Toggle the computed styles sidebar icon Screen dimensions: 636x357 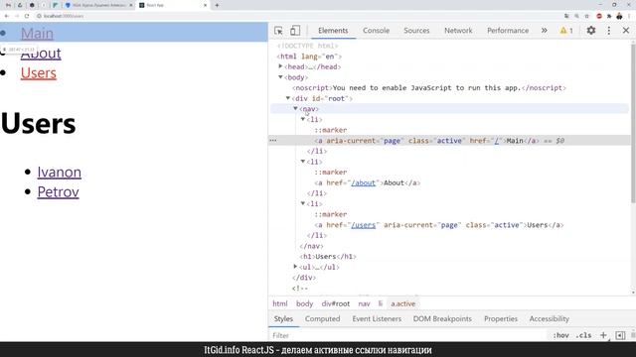620,335
